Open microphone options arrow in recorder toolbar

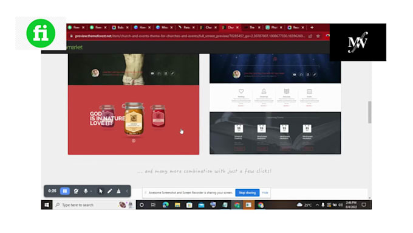(91, 191)
